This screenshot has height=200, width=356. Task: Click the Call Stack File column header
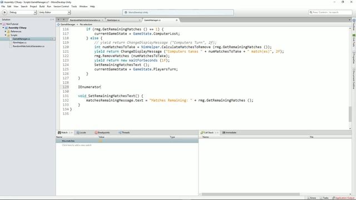coord(311,137)
